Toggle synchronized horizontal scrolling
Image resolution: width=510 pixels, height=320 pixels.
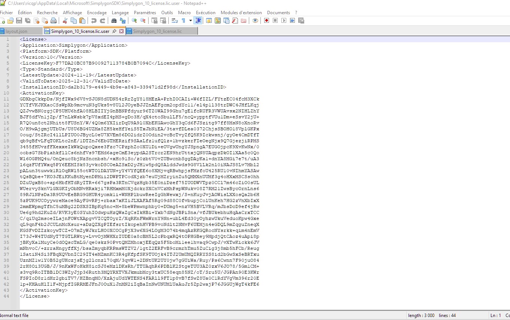(x=163, y=21)
